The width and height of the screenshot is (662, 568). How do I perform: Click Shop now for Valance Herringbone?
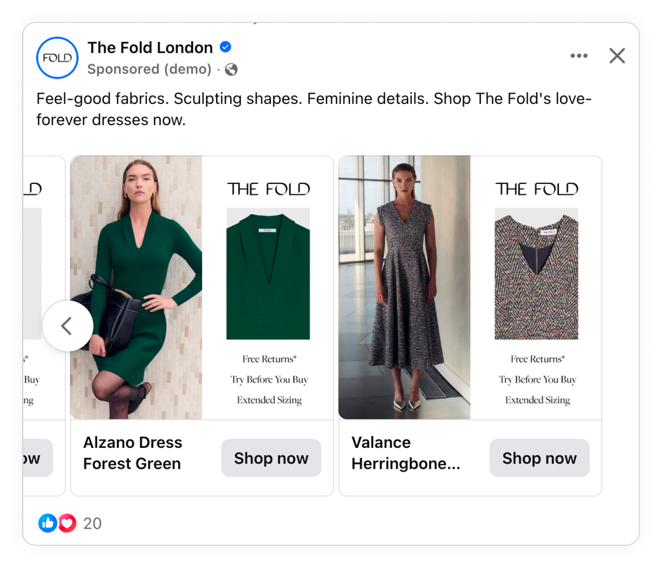tap(539, 458)
